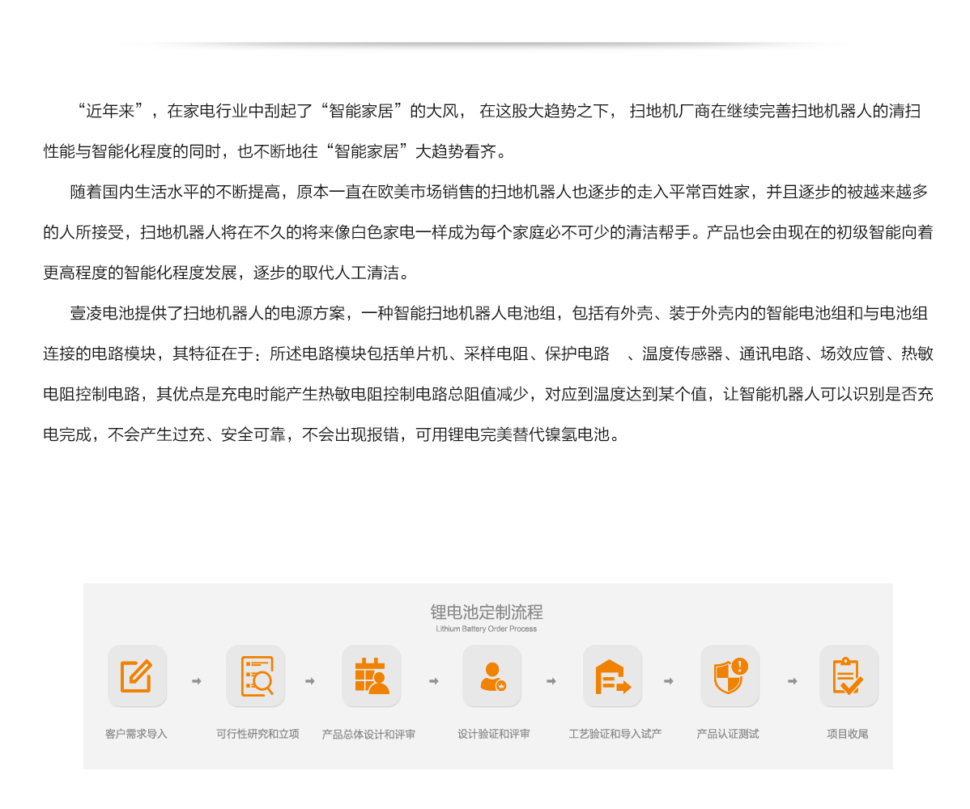This screenshot has height=809, width=970.
Task: Click arrow after the customer requirements icon
Action: [x=197, y=681]
